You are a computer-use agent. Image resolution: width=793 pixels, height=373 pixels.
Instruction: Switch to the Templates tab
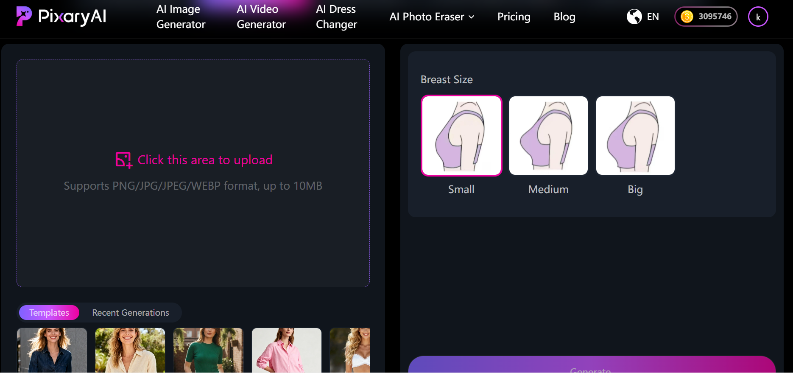[49, 313]
